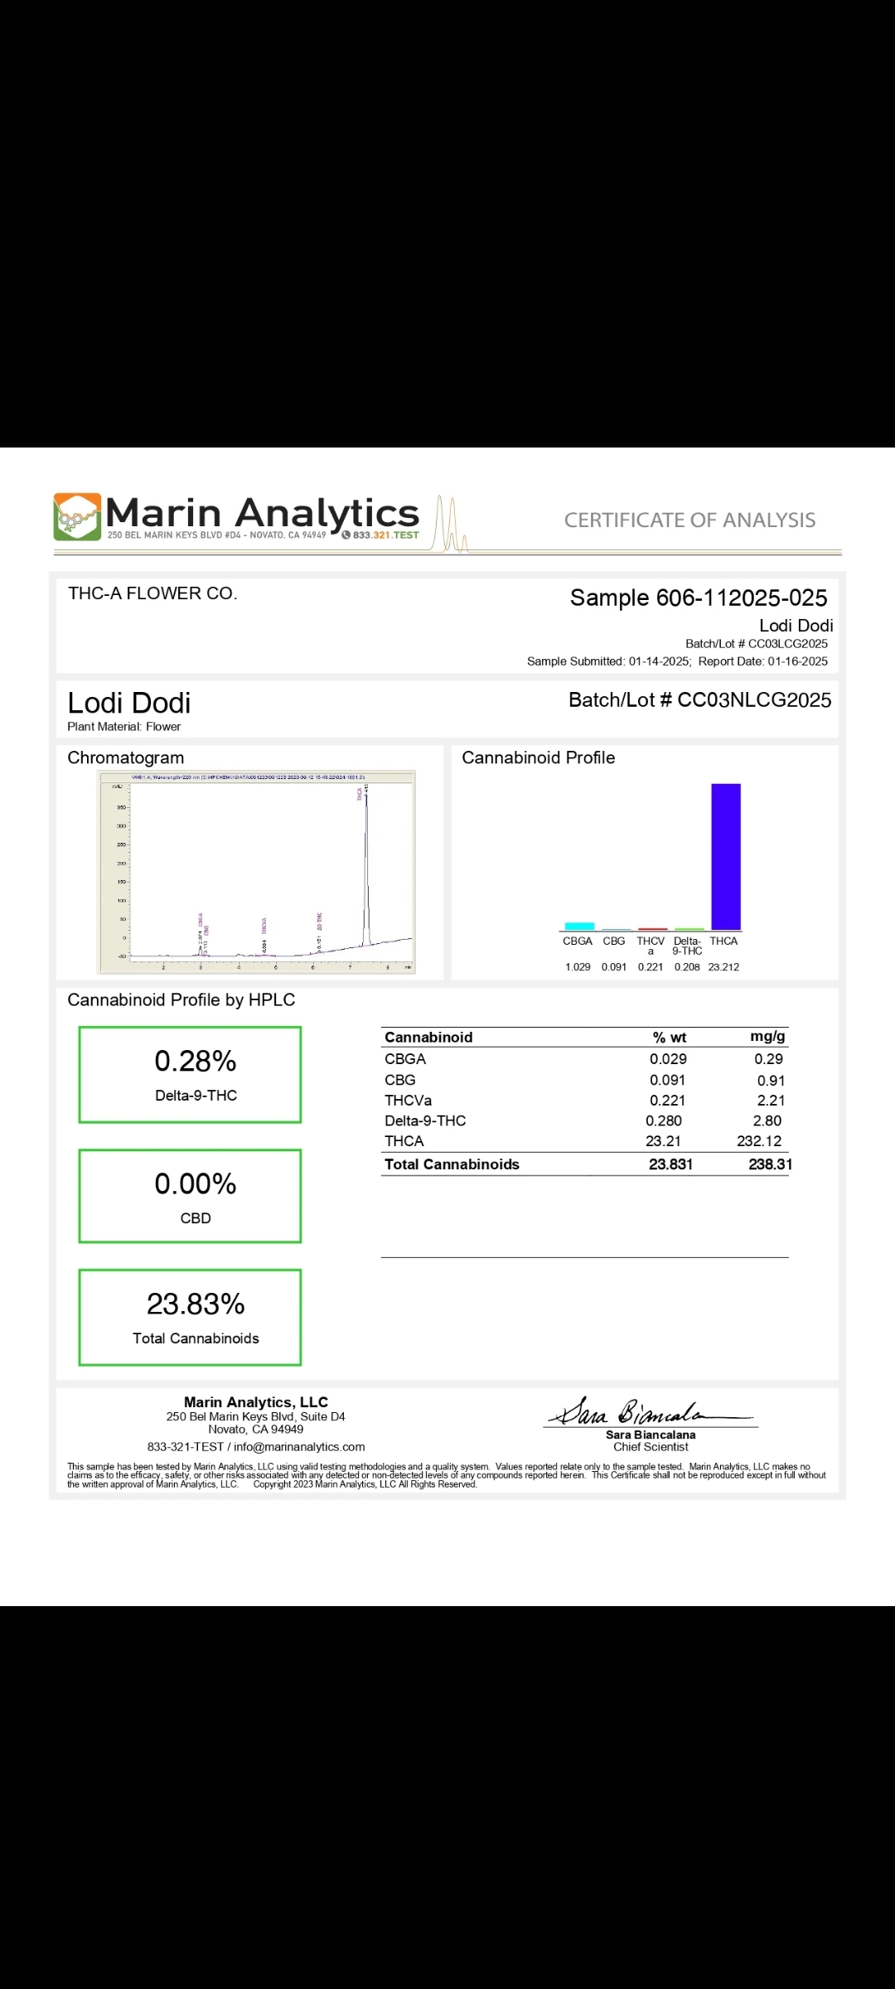Viewport: 895px width, 1989px height.
Task: Tap the disclaimer paragraph starting "This sample has been tested"
Action: [x=447, y=1475]
